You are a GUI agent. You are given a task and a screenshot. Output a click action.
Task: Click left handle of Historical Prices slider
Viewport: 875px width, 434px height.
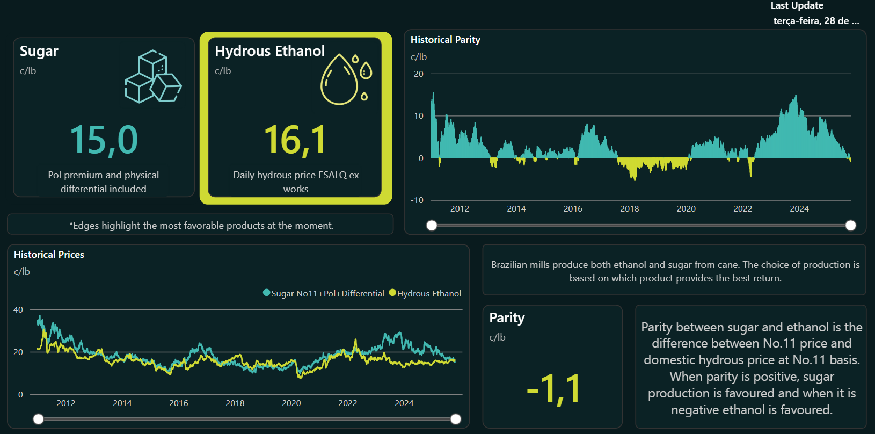[x=38, y=419]
